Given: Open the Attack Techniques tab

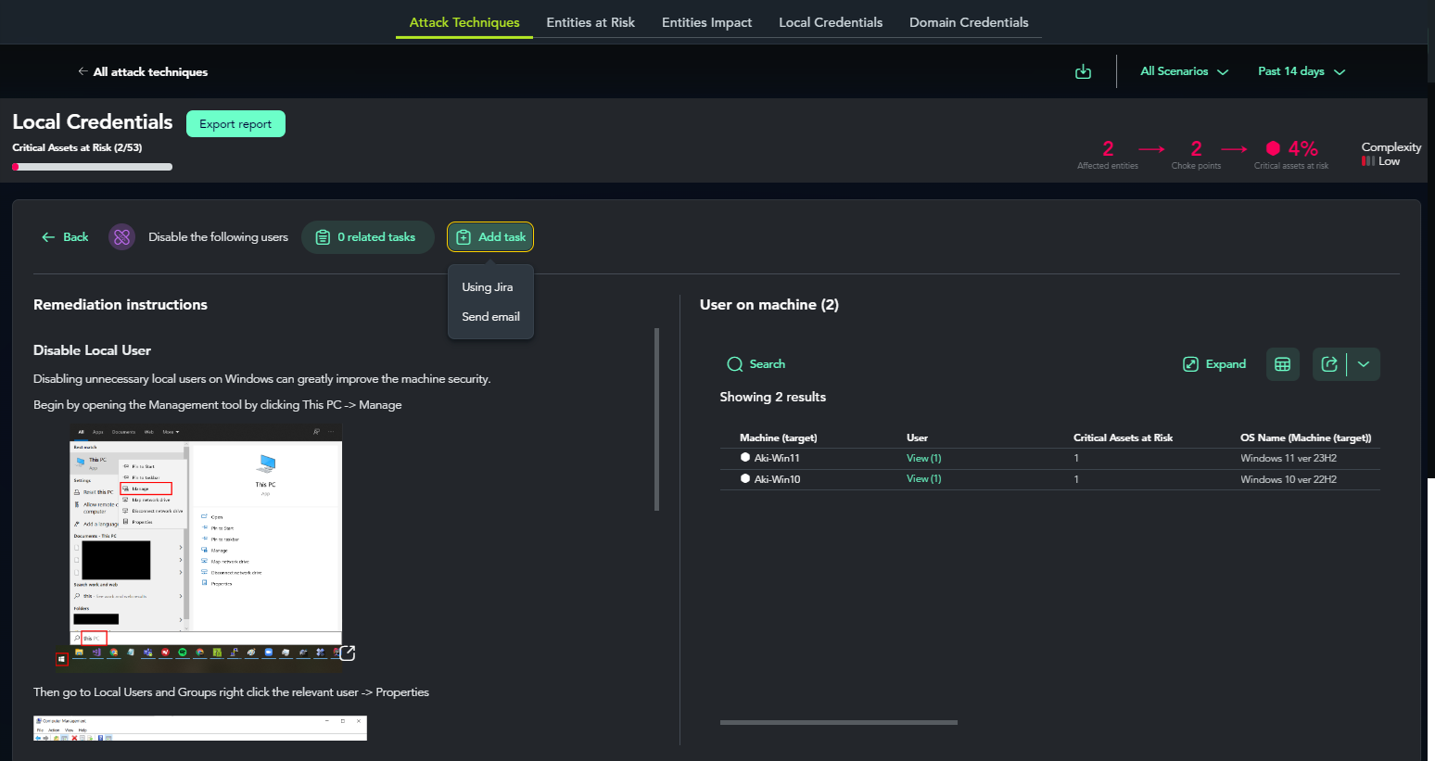Looking at the screenshot, I should 464,22.
